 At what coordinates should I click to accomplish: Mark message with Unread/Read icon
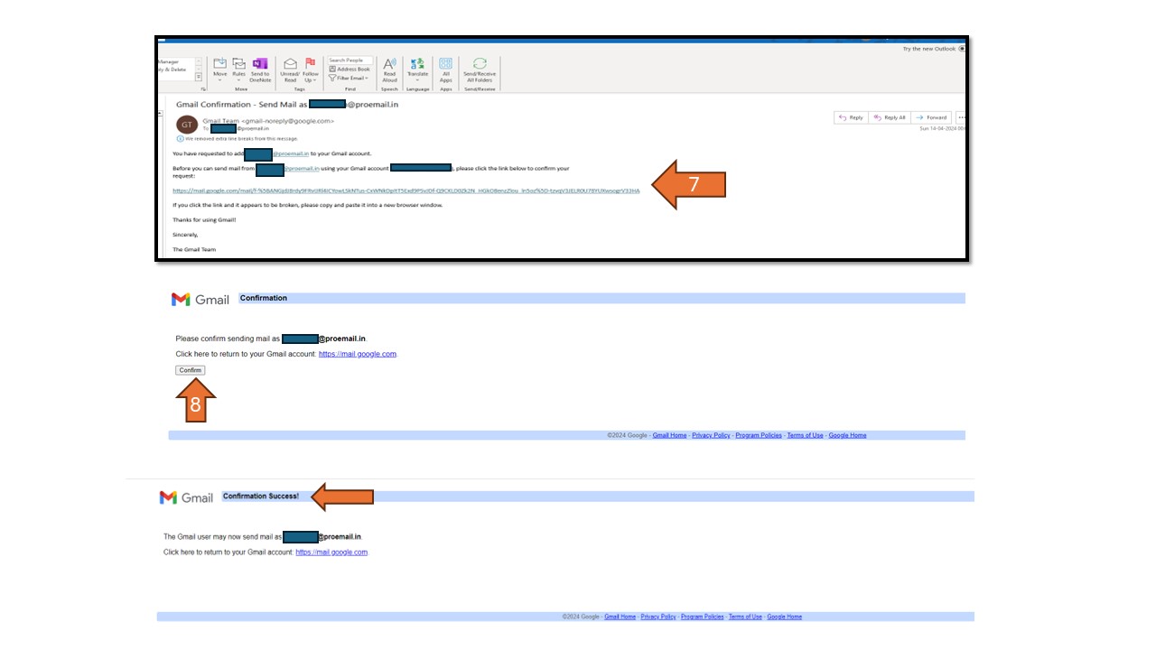coord(290,70)
